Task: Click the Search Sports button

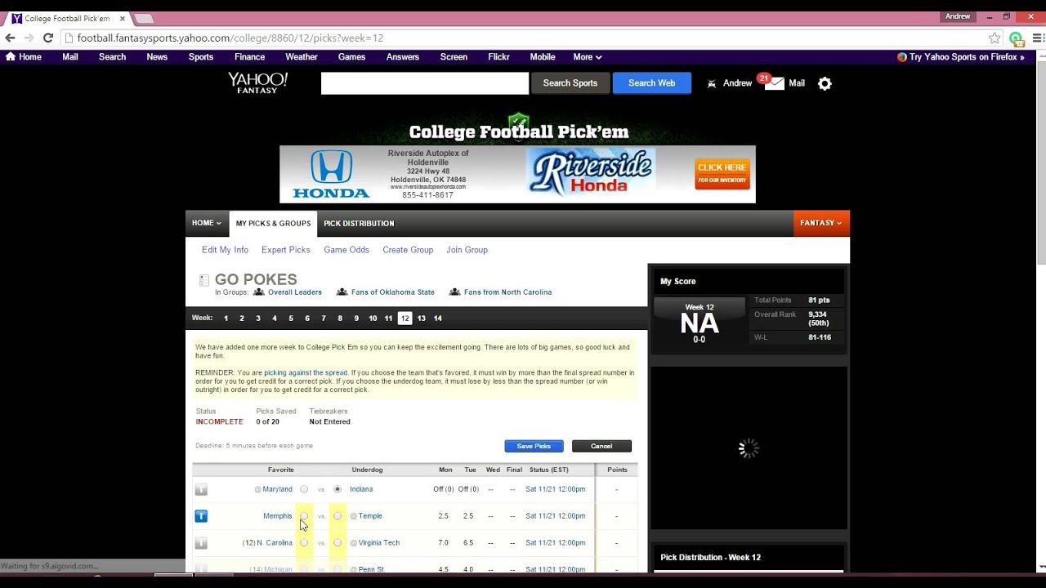Action: pyautogui.click(x=570, y=83)
